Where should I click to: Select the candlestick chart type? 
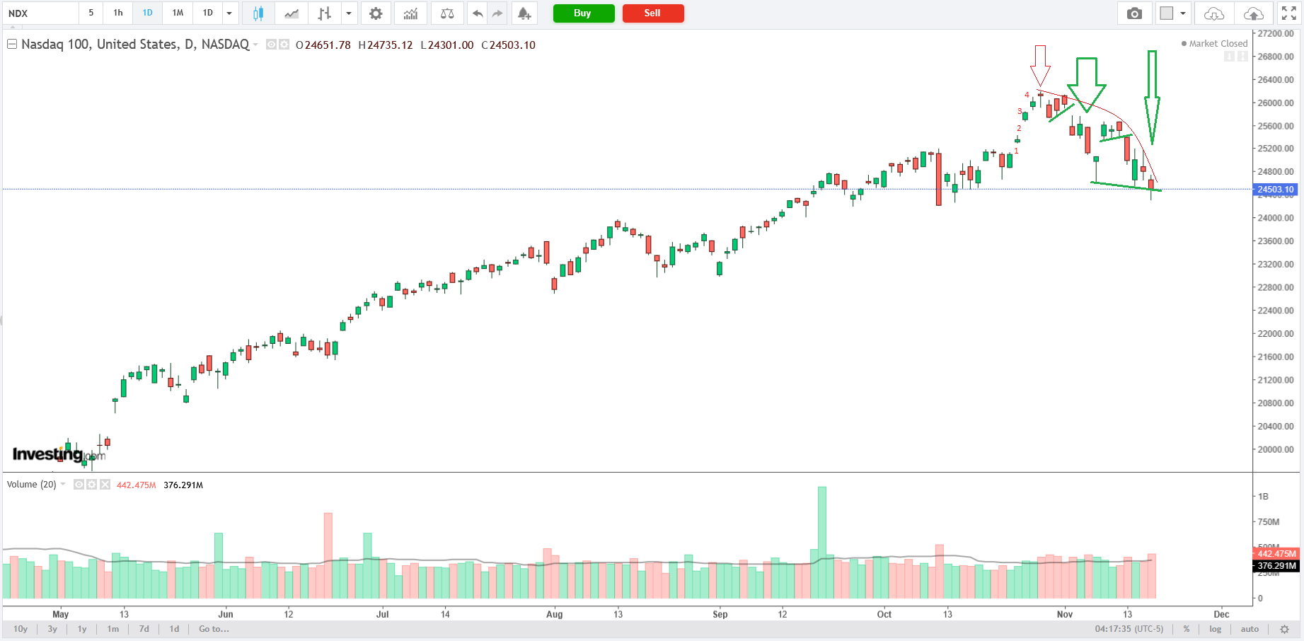[x=258, y=13]
